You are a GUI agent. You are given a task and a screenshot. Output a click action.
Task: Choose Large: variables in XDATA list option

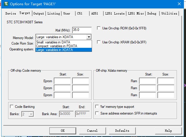pos(64,50)
